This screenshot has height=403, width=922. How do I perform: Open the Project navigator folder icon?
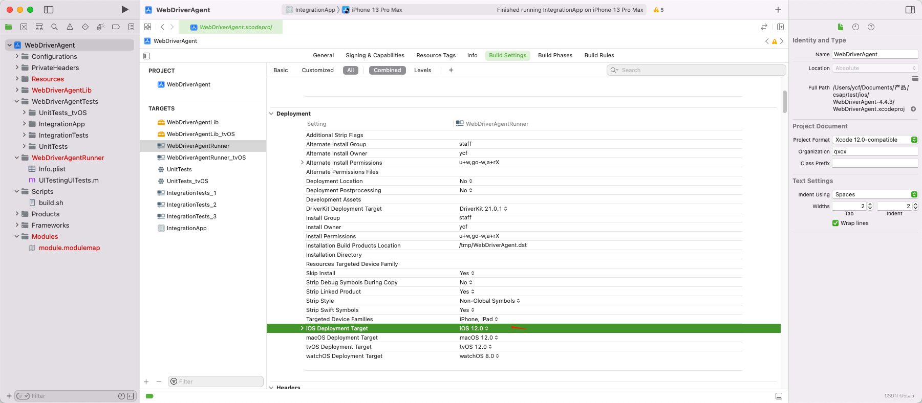click(8, 27)
